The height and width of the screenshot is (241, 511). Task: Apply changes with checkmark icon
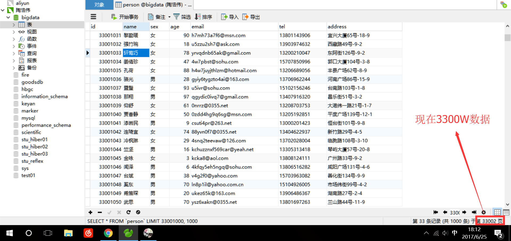click(109, 212)
